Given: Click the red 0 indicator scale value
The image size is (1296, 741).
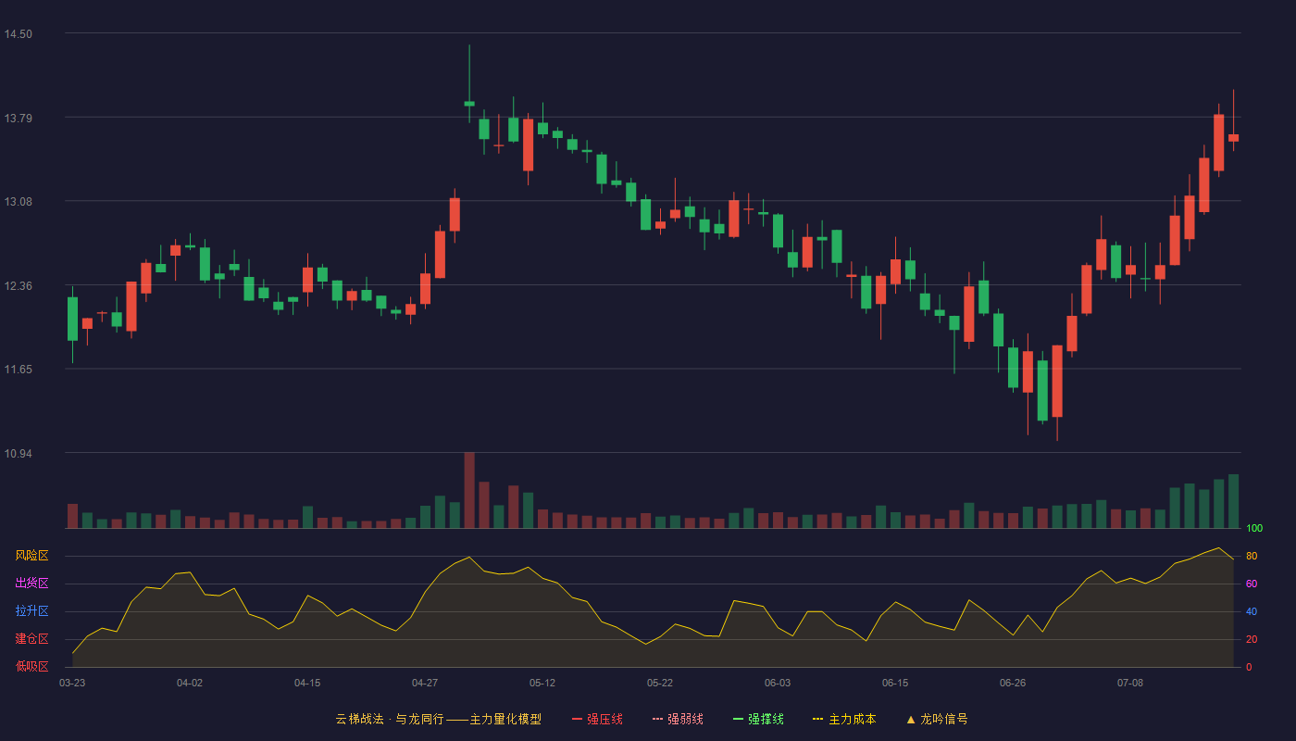Looking at the screenshot, I should (x=1249, y=667).
